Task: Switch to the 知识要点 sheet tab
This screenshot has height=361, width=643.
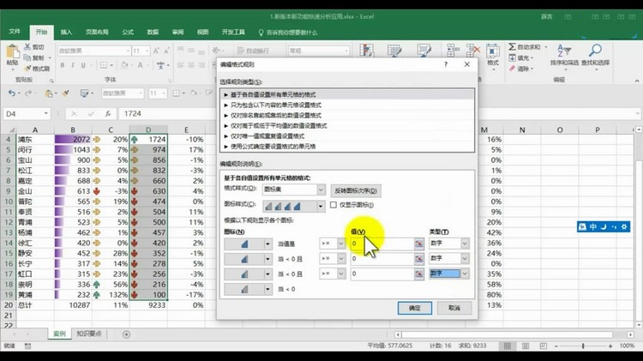Action: click(89, 334)
